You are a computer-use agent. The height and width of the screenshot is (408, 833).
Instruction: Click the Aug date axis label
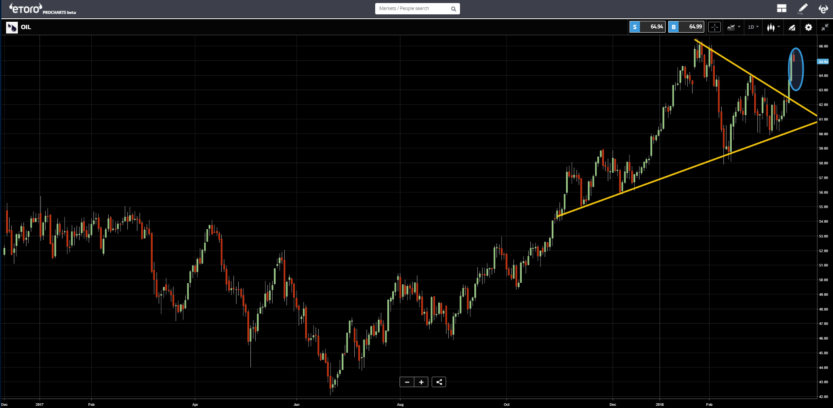[x=400, y=405]
